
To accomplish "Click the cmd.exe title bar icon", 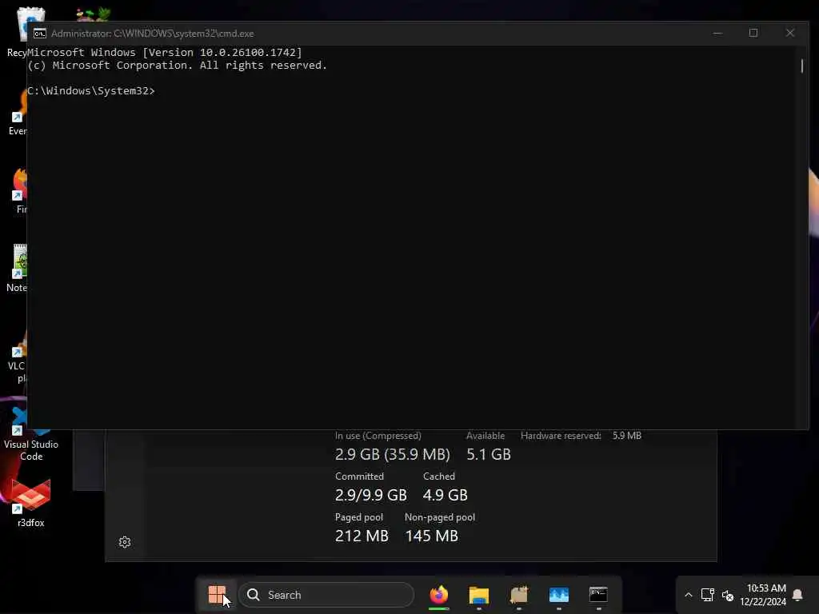I will (x=40, y=34).
